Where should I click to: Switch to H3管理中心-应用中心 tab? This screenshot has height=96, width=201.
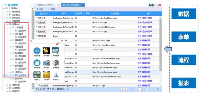(45, 5)
